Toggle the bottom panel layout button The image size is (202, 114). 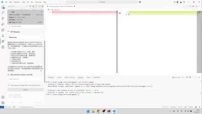(x=181, y=2)
